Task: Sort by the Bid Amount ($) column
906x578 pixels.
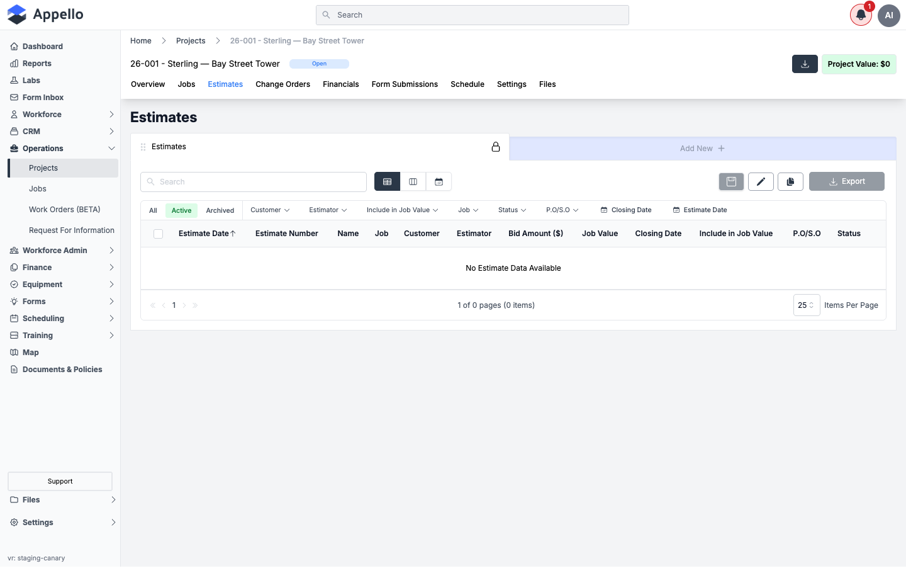Action: (535, 234)
